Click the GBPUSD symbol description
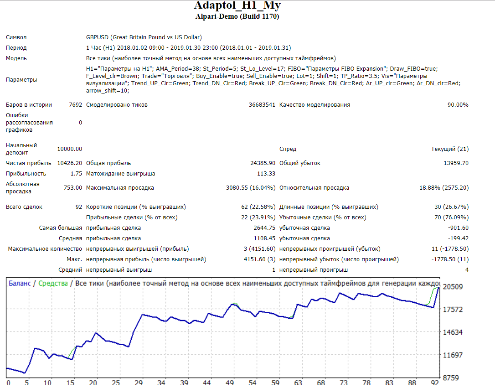The image size is (495, 388). [144, 37]
